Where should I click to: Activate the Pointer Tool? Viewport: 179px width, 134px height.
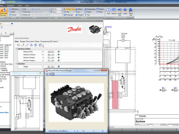click(x=69, y=9)
